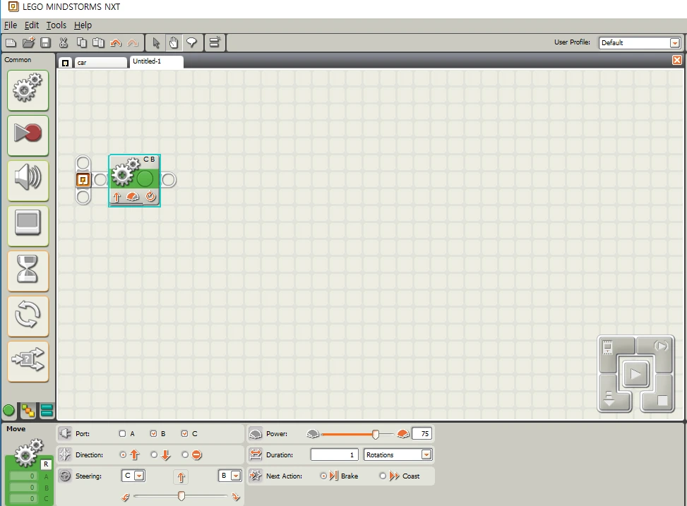Select the Record/Play block

pyautogui.click(x=28, y=135)
